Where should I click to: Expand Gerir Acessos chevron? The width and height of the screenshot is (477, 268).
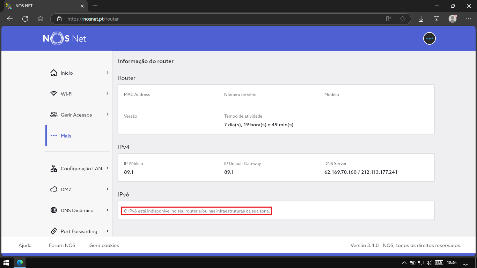point(108,114)
